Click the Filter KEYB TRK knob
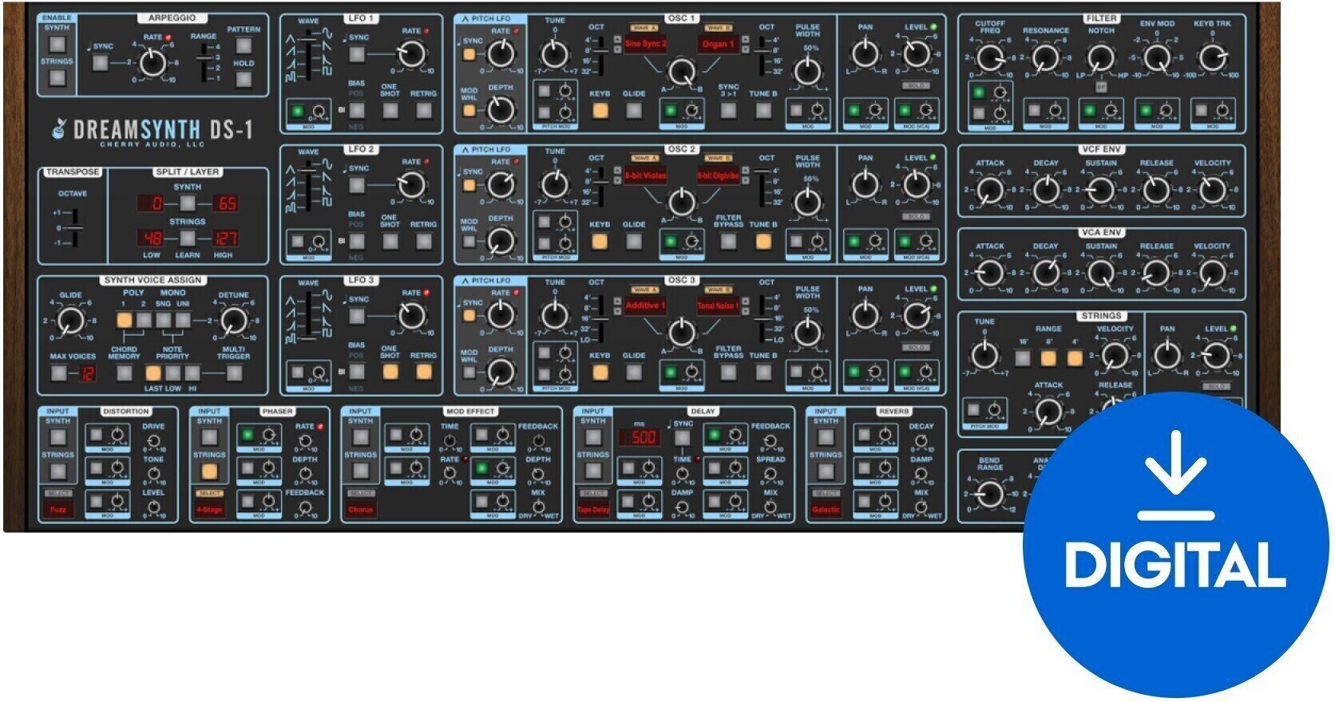This screenshot has width=1335, height=702. 1212,58
